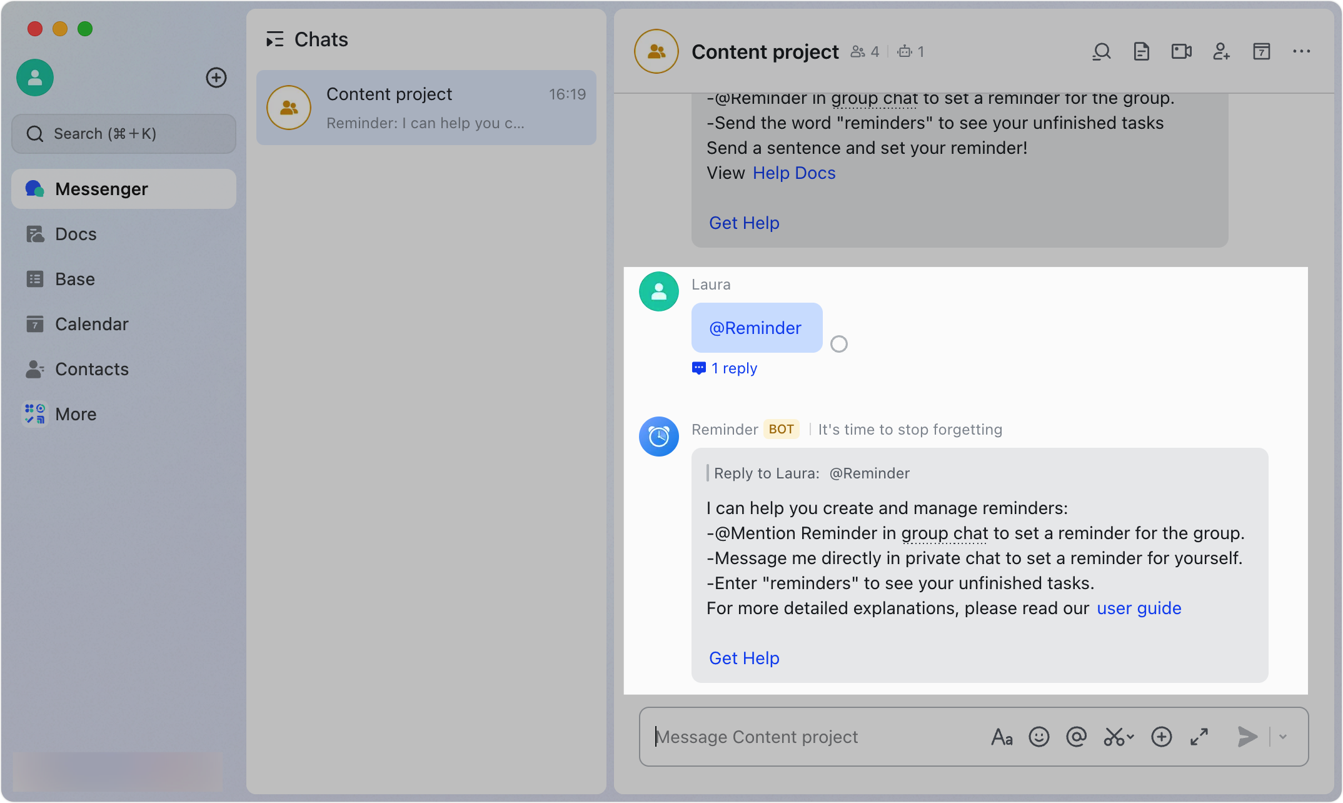Mention someone using the @ icon

[x=1077, y=737]
